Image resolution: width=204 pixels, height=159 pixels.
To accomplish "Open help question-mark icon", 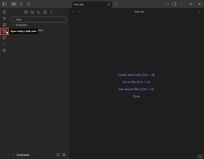I will tap(58, 155).
